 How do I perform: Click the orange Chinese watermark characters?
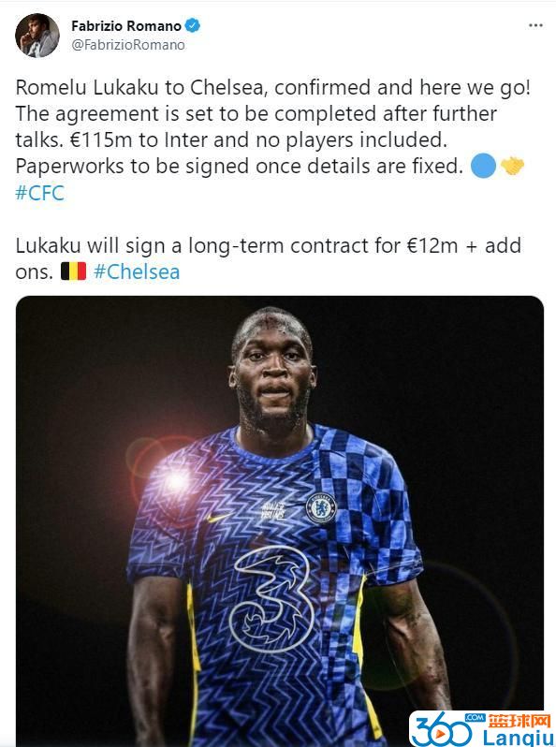click(x=519, y=721)
